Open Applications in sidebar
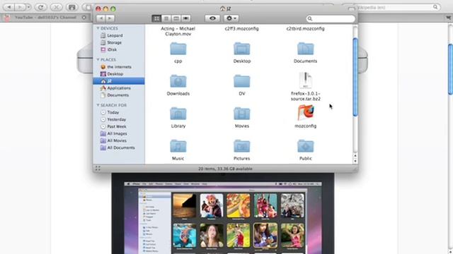 (119, 88)
